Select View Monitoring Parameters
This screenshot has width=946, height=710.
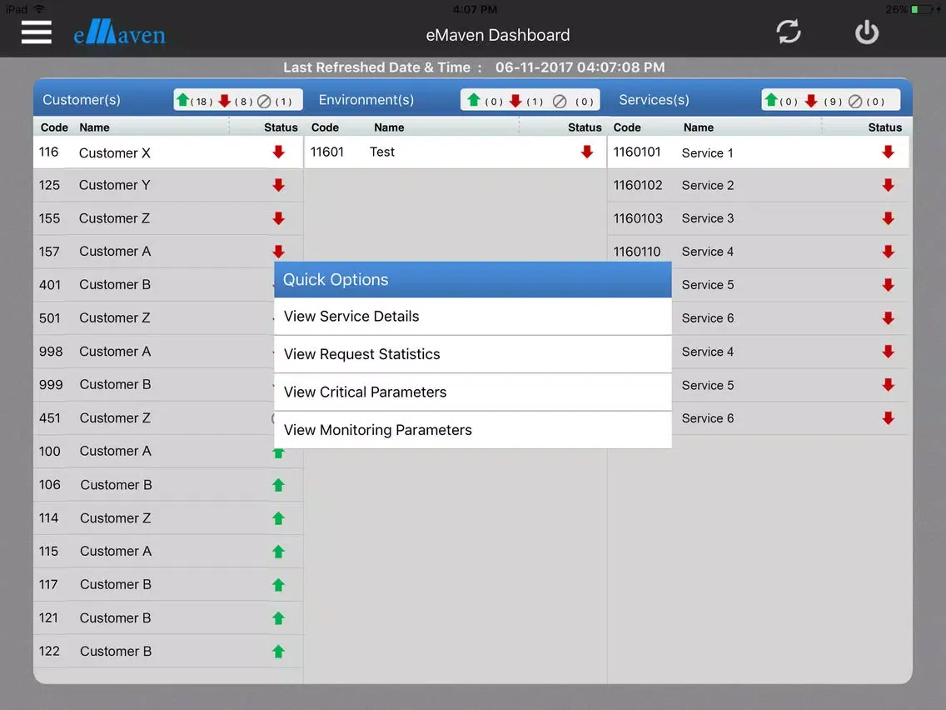click(472, 430)
